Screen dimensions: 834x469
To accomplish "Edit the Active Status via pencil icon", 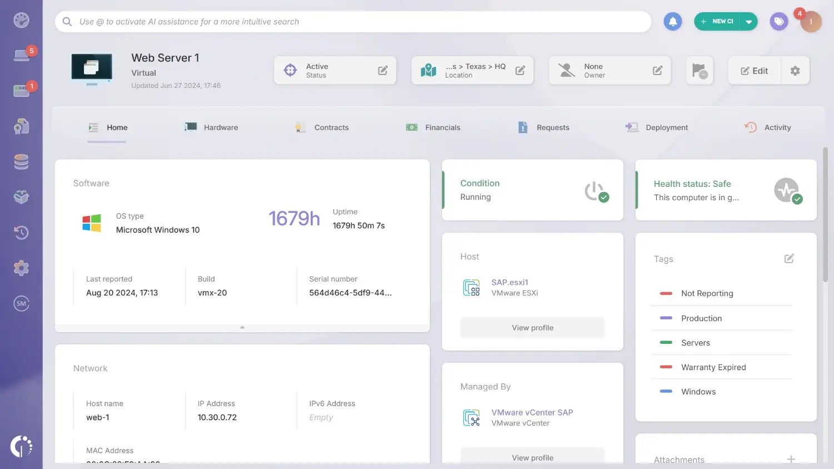I will [382, 70].
